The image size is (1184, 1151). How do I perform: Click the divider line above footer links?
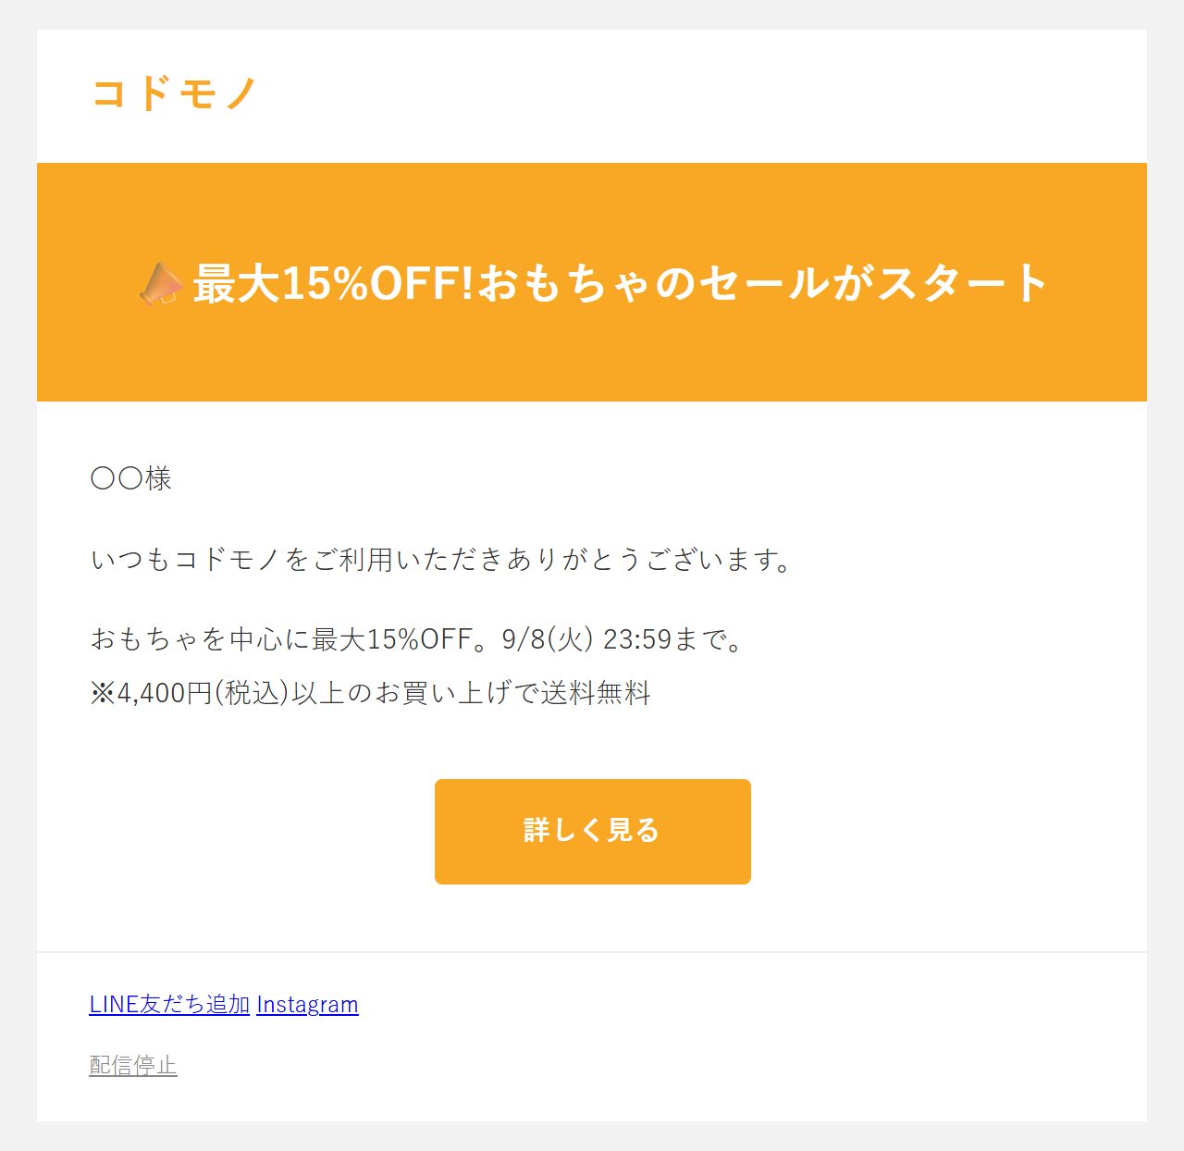[592, 951]
